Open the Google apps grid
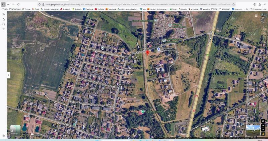Screen dimensions: 268x141 pos(256,16)
